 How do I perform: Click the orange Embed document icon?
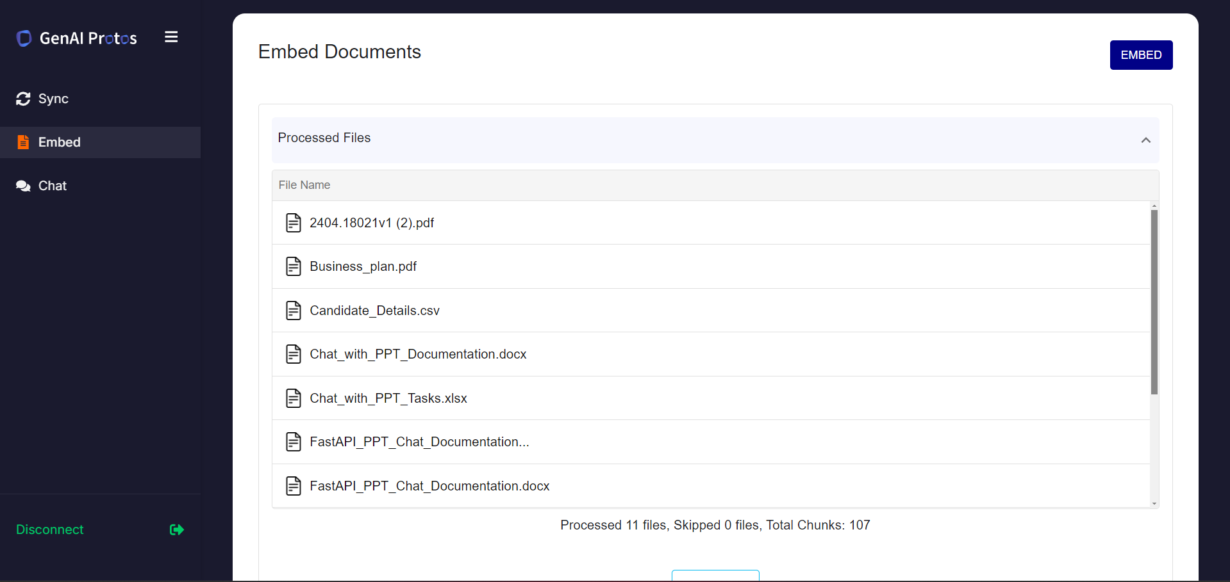23,142
